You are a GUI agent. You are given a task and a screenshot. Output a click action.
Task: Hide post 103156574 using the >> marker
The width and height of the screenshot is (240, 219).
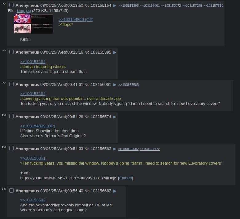pos(4,115)
